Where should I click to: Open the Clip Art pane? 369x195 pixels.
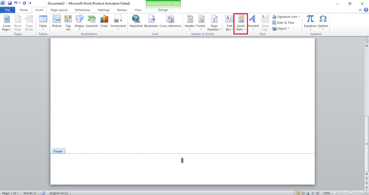coord(68,23)
